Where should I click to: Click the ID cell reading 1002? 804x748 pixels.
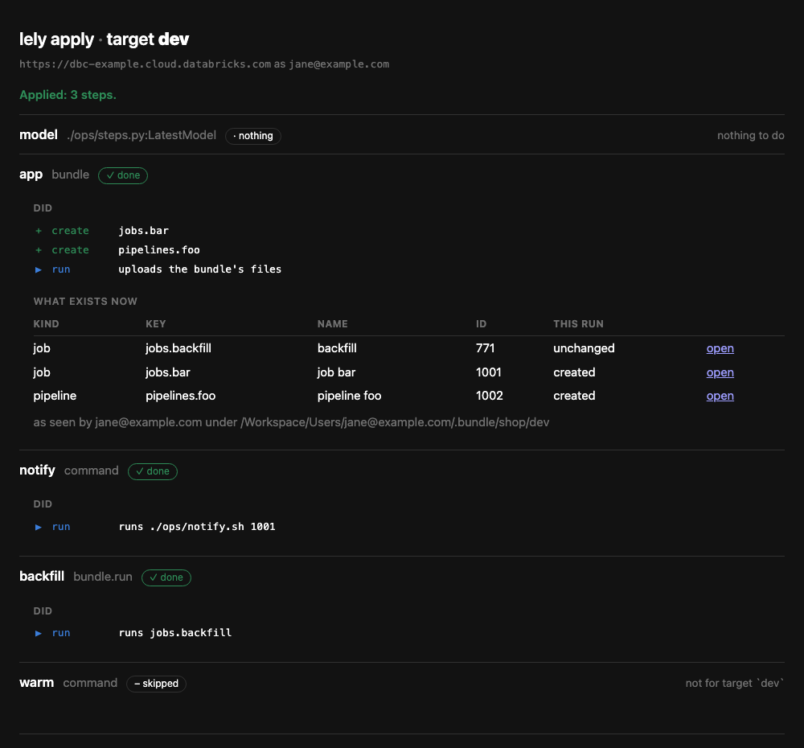489,396
